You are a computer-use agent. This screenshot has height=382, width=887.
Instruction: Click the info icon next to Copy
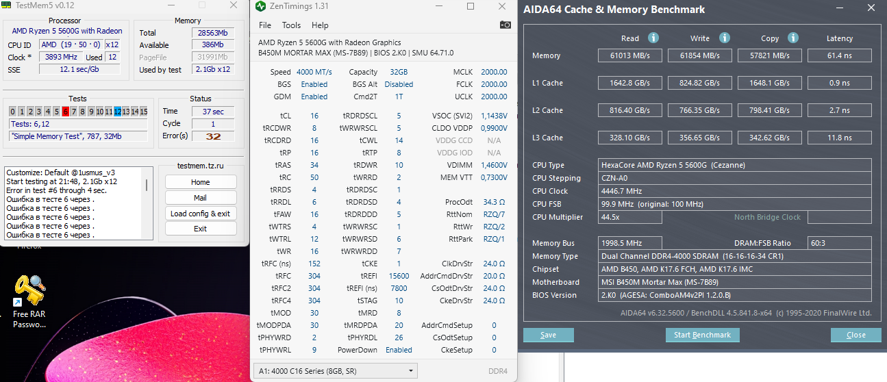click(793, 38)
